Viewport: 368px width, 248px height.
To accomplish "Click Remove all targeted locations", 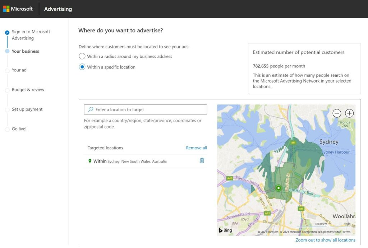I will [x=196, y=148].
